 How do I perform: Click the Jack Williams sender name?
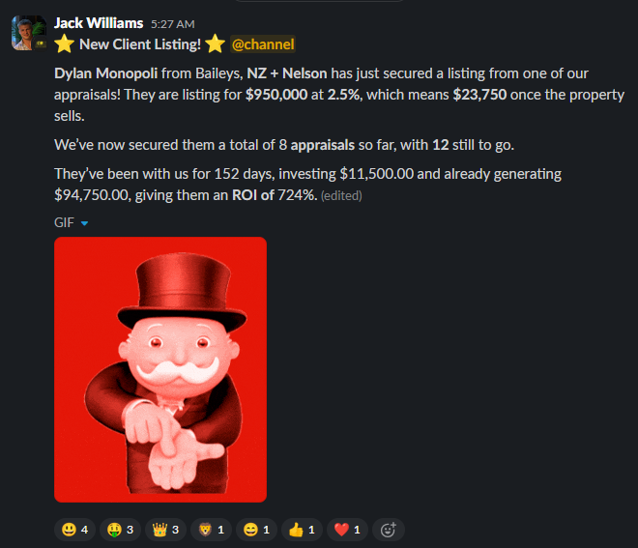(x=99, y=23)
